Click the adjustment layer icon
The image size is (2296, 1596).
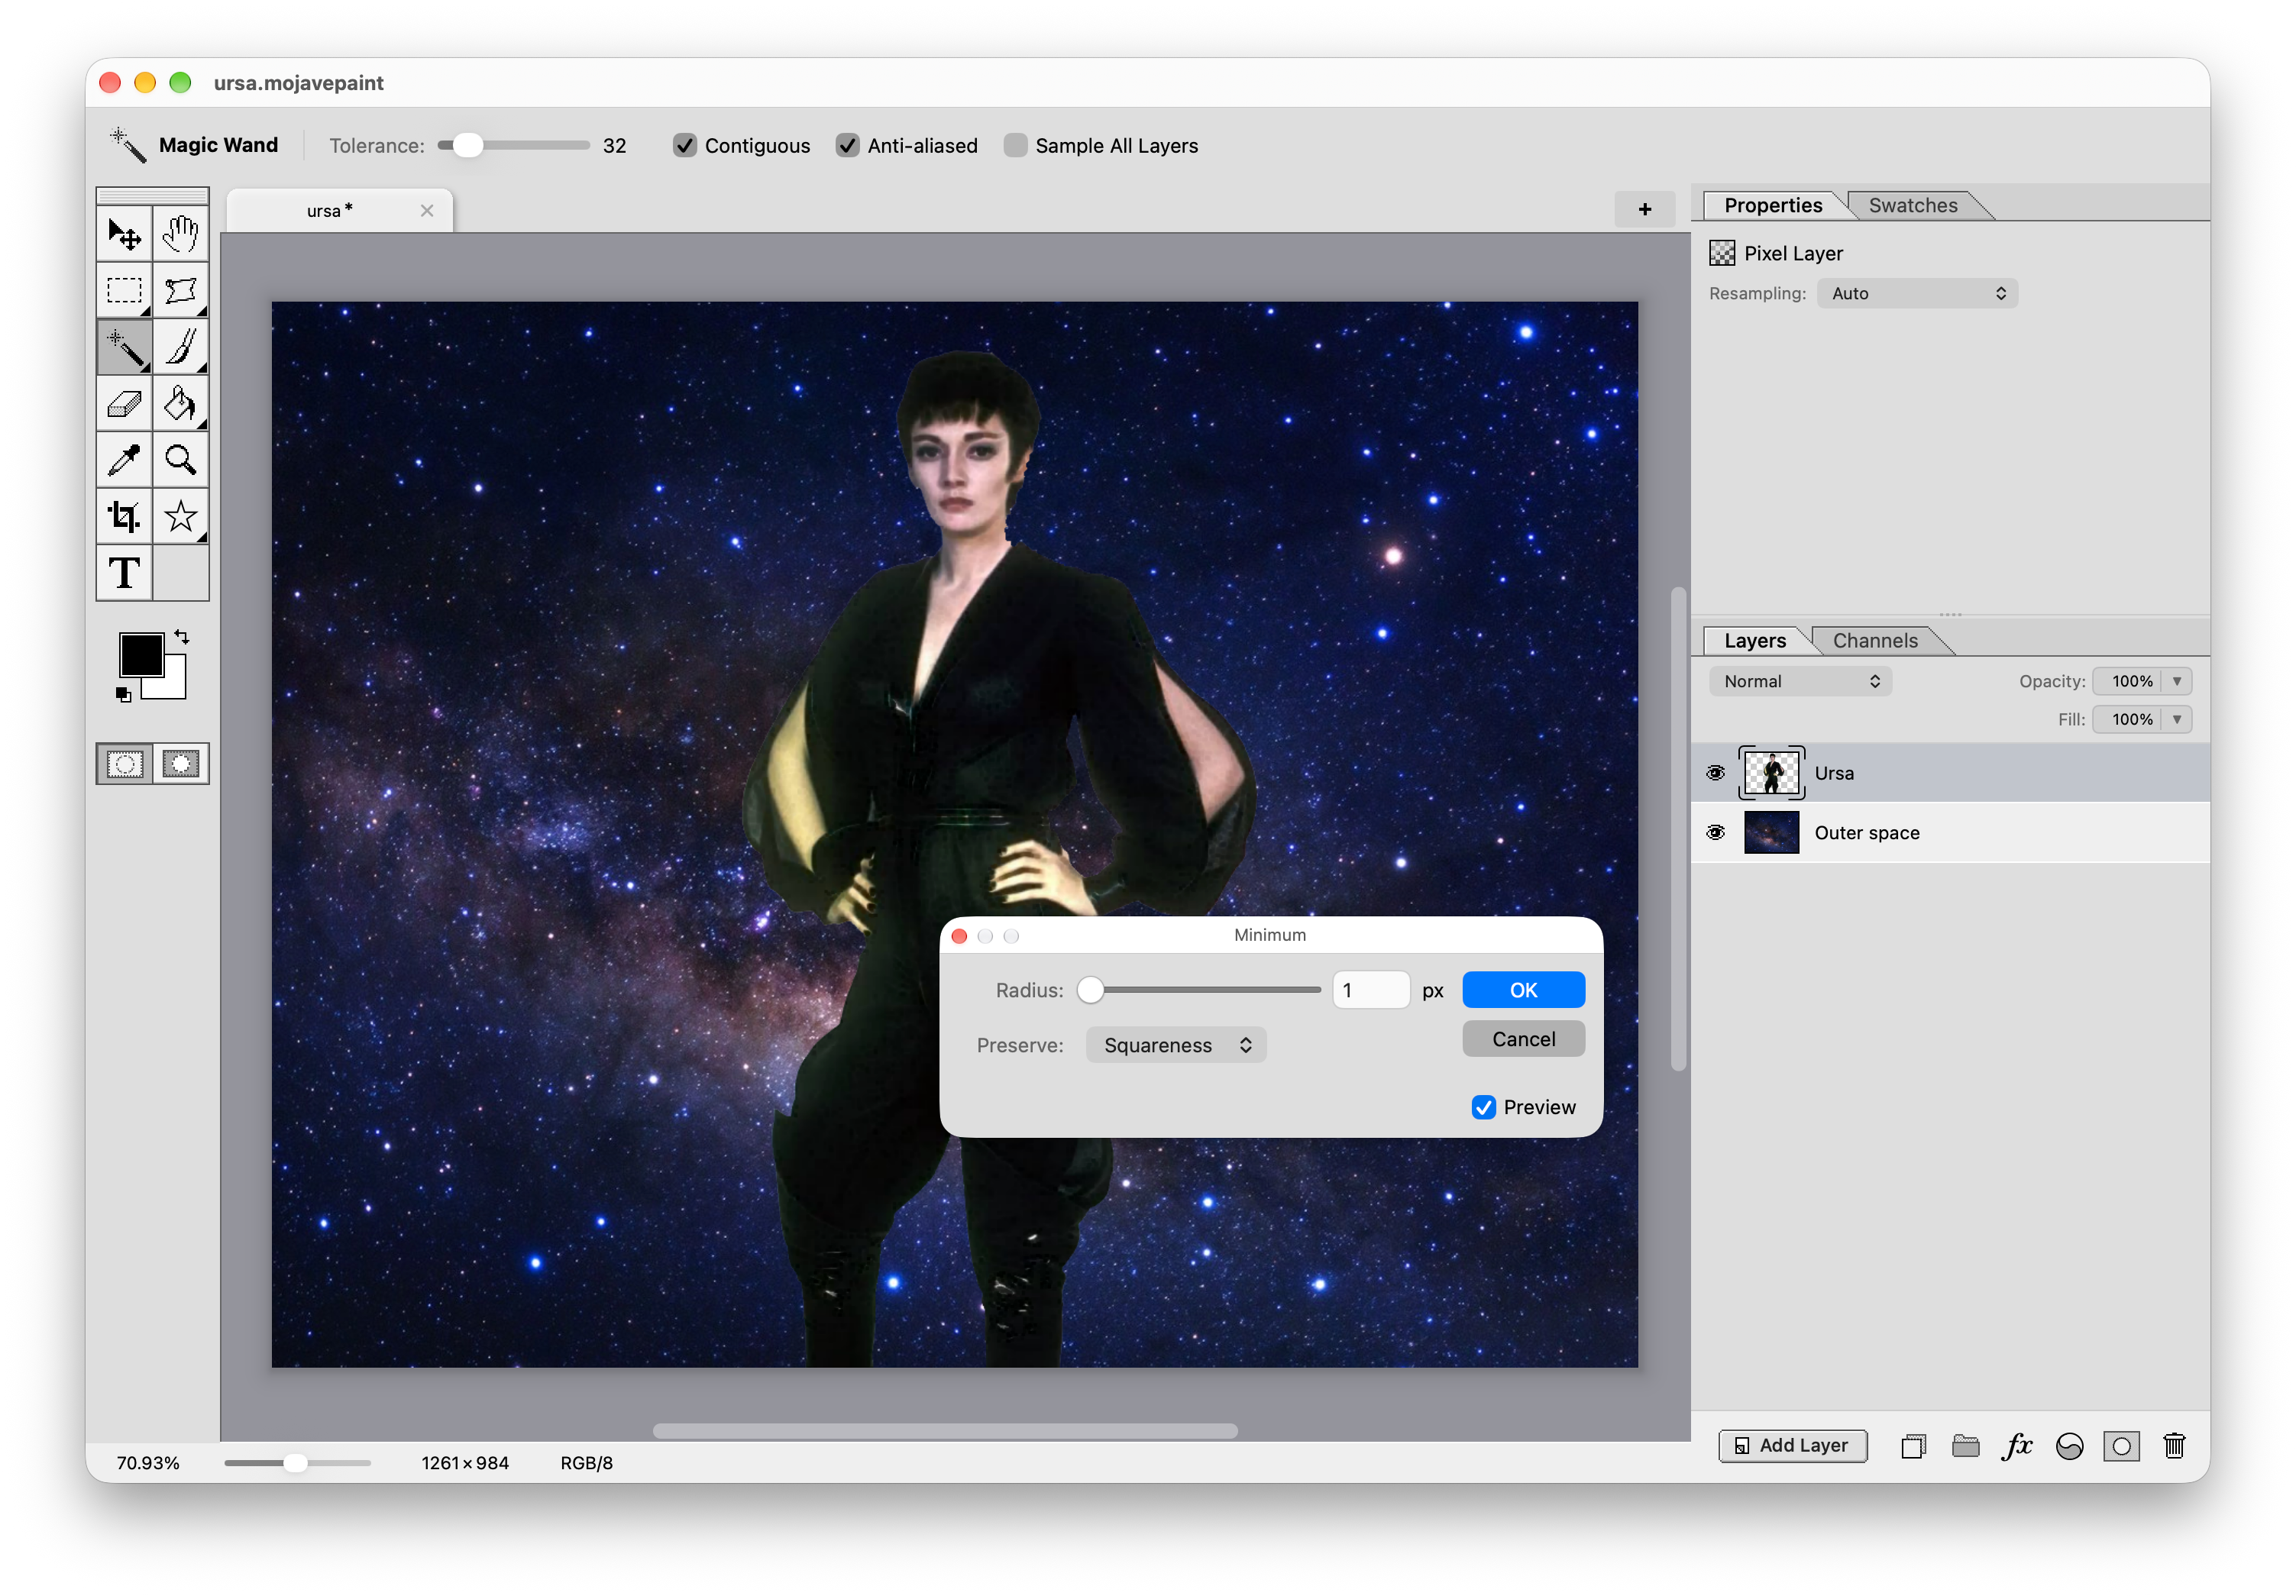2069,1446
